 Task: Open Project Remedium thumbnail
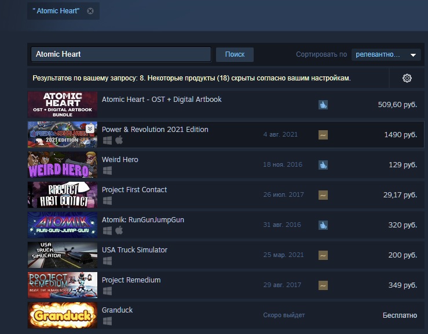[x=63, y=285]
